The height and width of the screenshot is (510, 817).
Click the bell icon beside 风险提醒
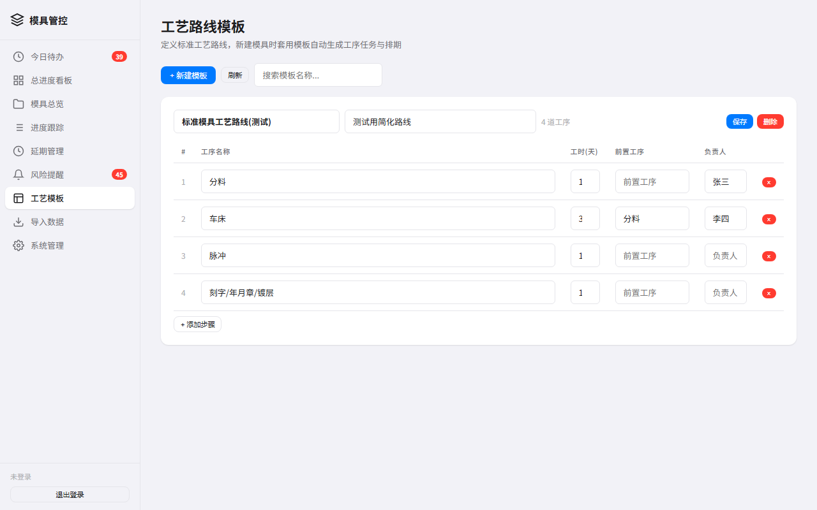tap(19, 175)
